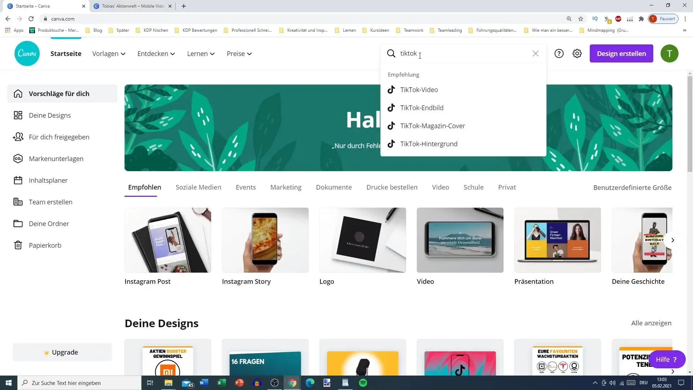The height and width of the screenshot is (390, 693).
Task: Open the Instagram Post template thumbnail
Action: pos(168,240)
